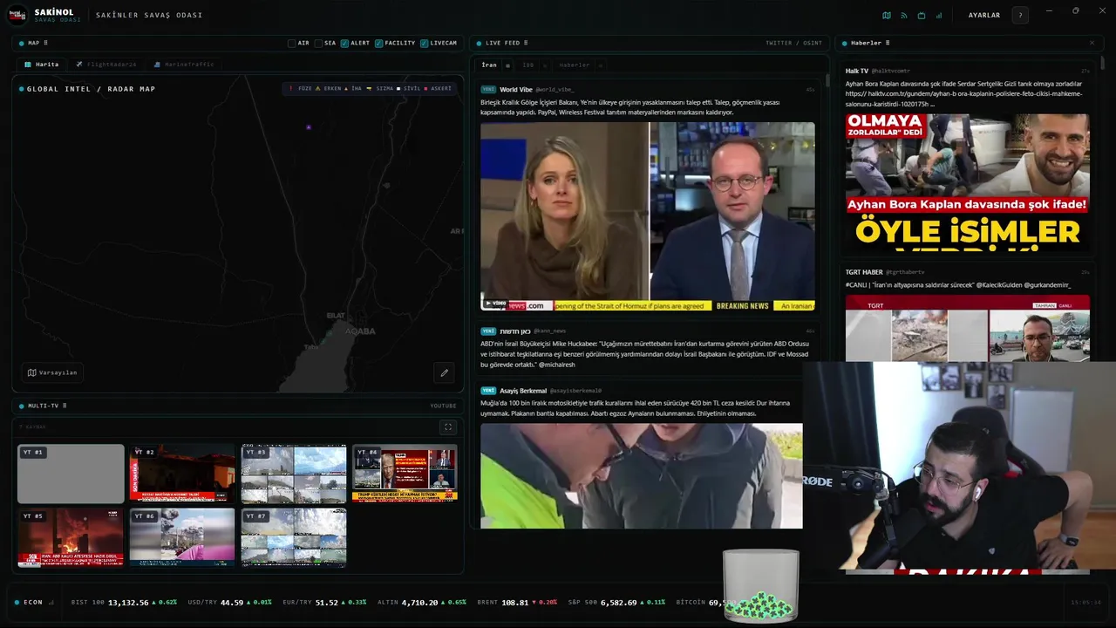Open the Varsayılan map style selector
The width and height of the screenshot is (1116, 628).
[x=52, y=372]
